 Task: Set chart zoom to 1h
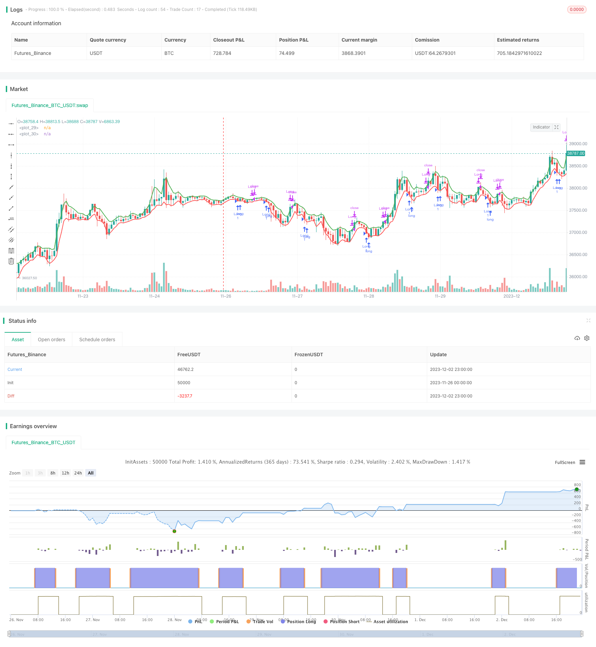pyautogui.click(x=28, y=473)
